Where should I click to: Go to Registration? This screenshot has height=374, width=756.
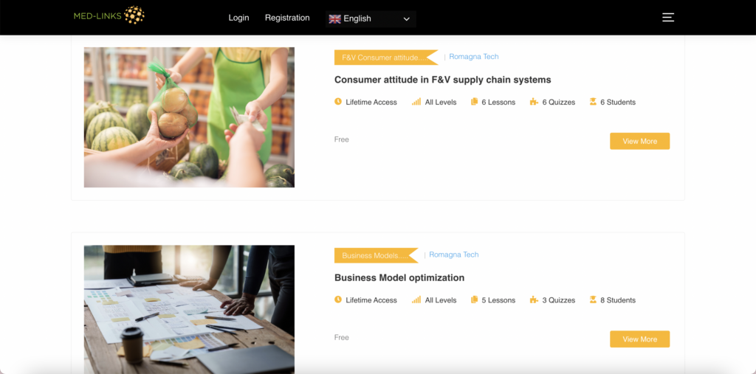point(287,18)
